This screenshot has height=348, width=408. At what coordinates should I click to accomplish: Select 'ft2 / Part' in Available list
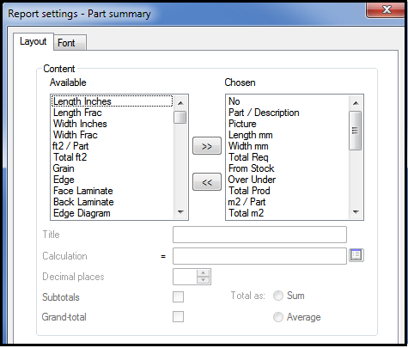tap(113, 146)
